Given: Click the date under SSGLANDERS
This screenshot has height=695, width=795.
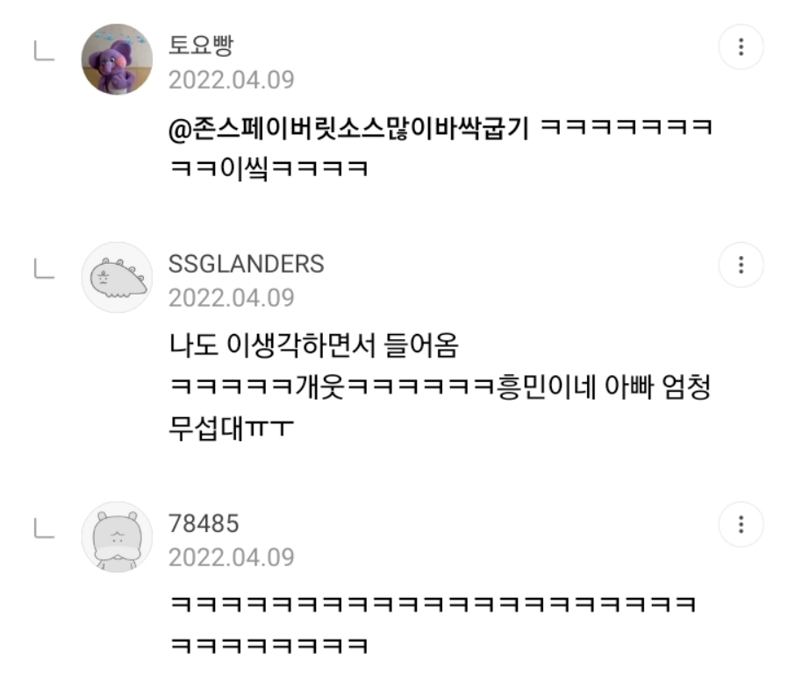Looking at the screenshot, I should click(231, 298).
